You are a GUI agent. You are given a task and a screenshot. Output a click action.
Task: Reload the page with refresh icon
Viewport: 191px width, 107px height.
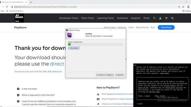(x=7, y=7)
